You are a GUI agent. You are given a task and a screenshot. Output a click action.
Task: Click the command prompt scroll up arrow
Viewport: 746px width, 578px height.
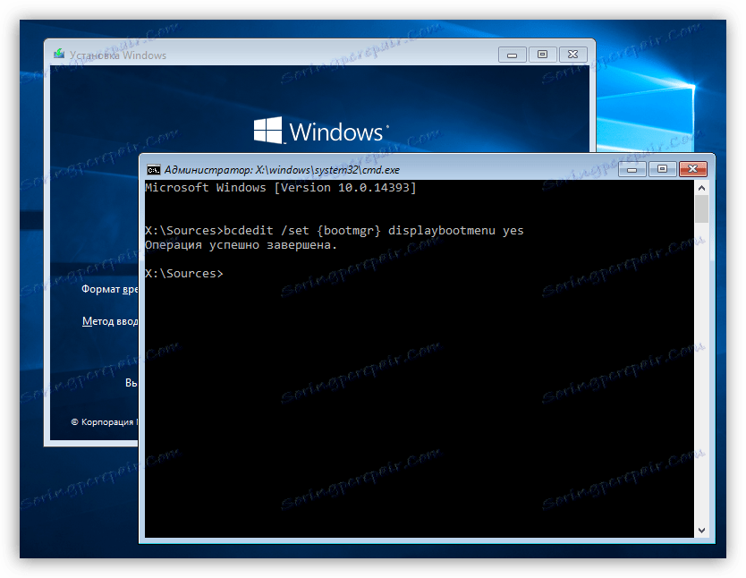coord(701,188)
